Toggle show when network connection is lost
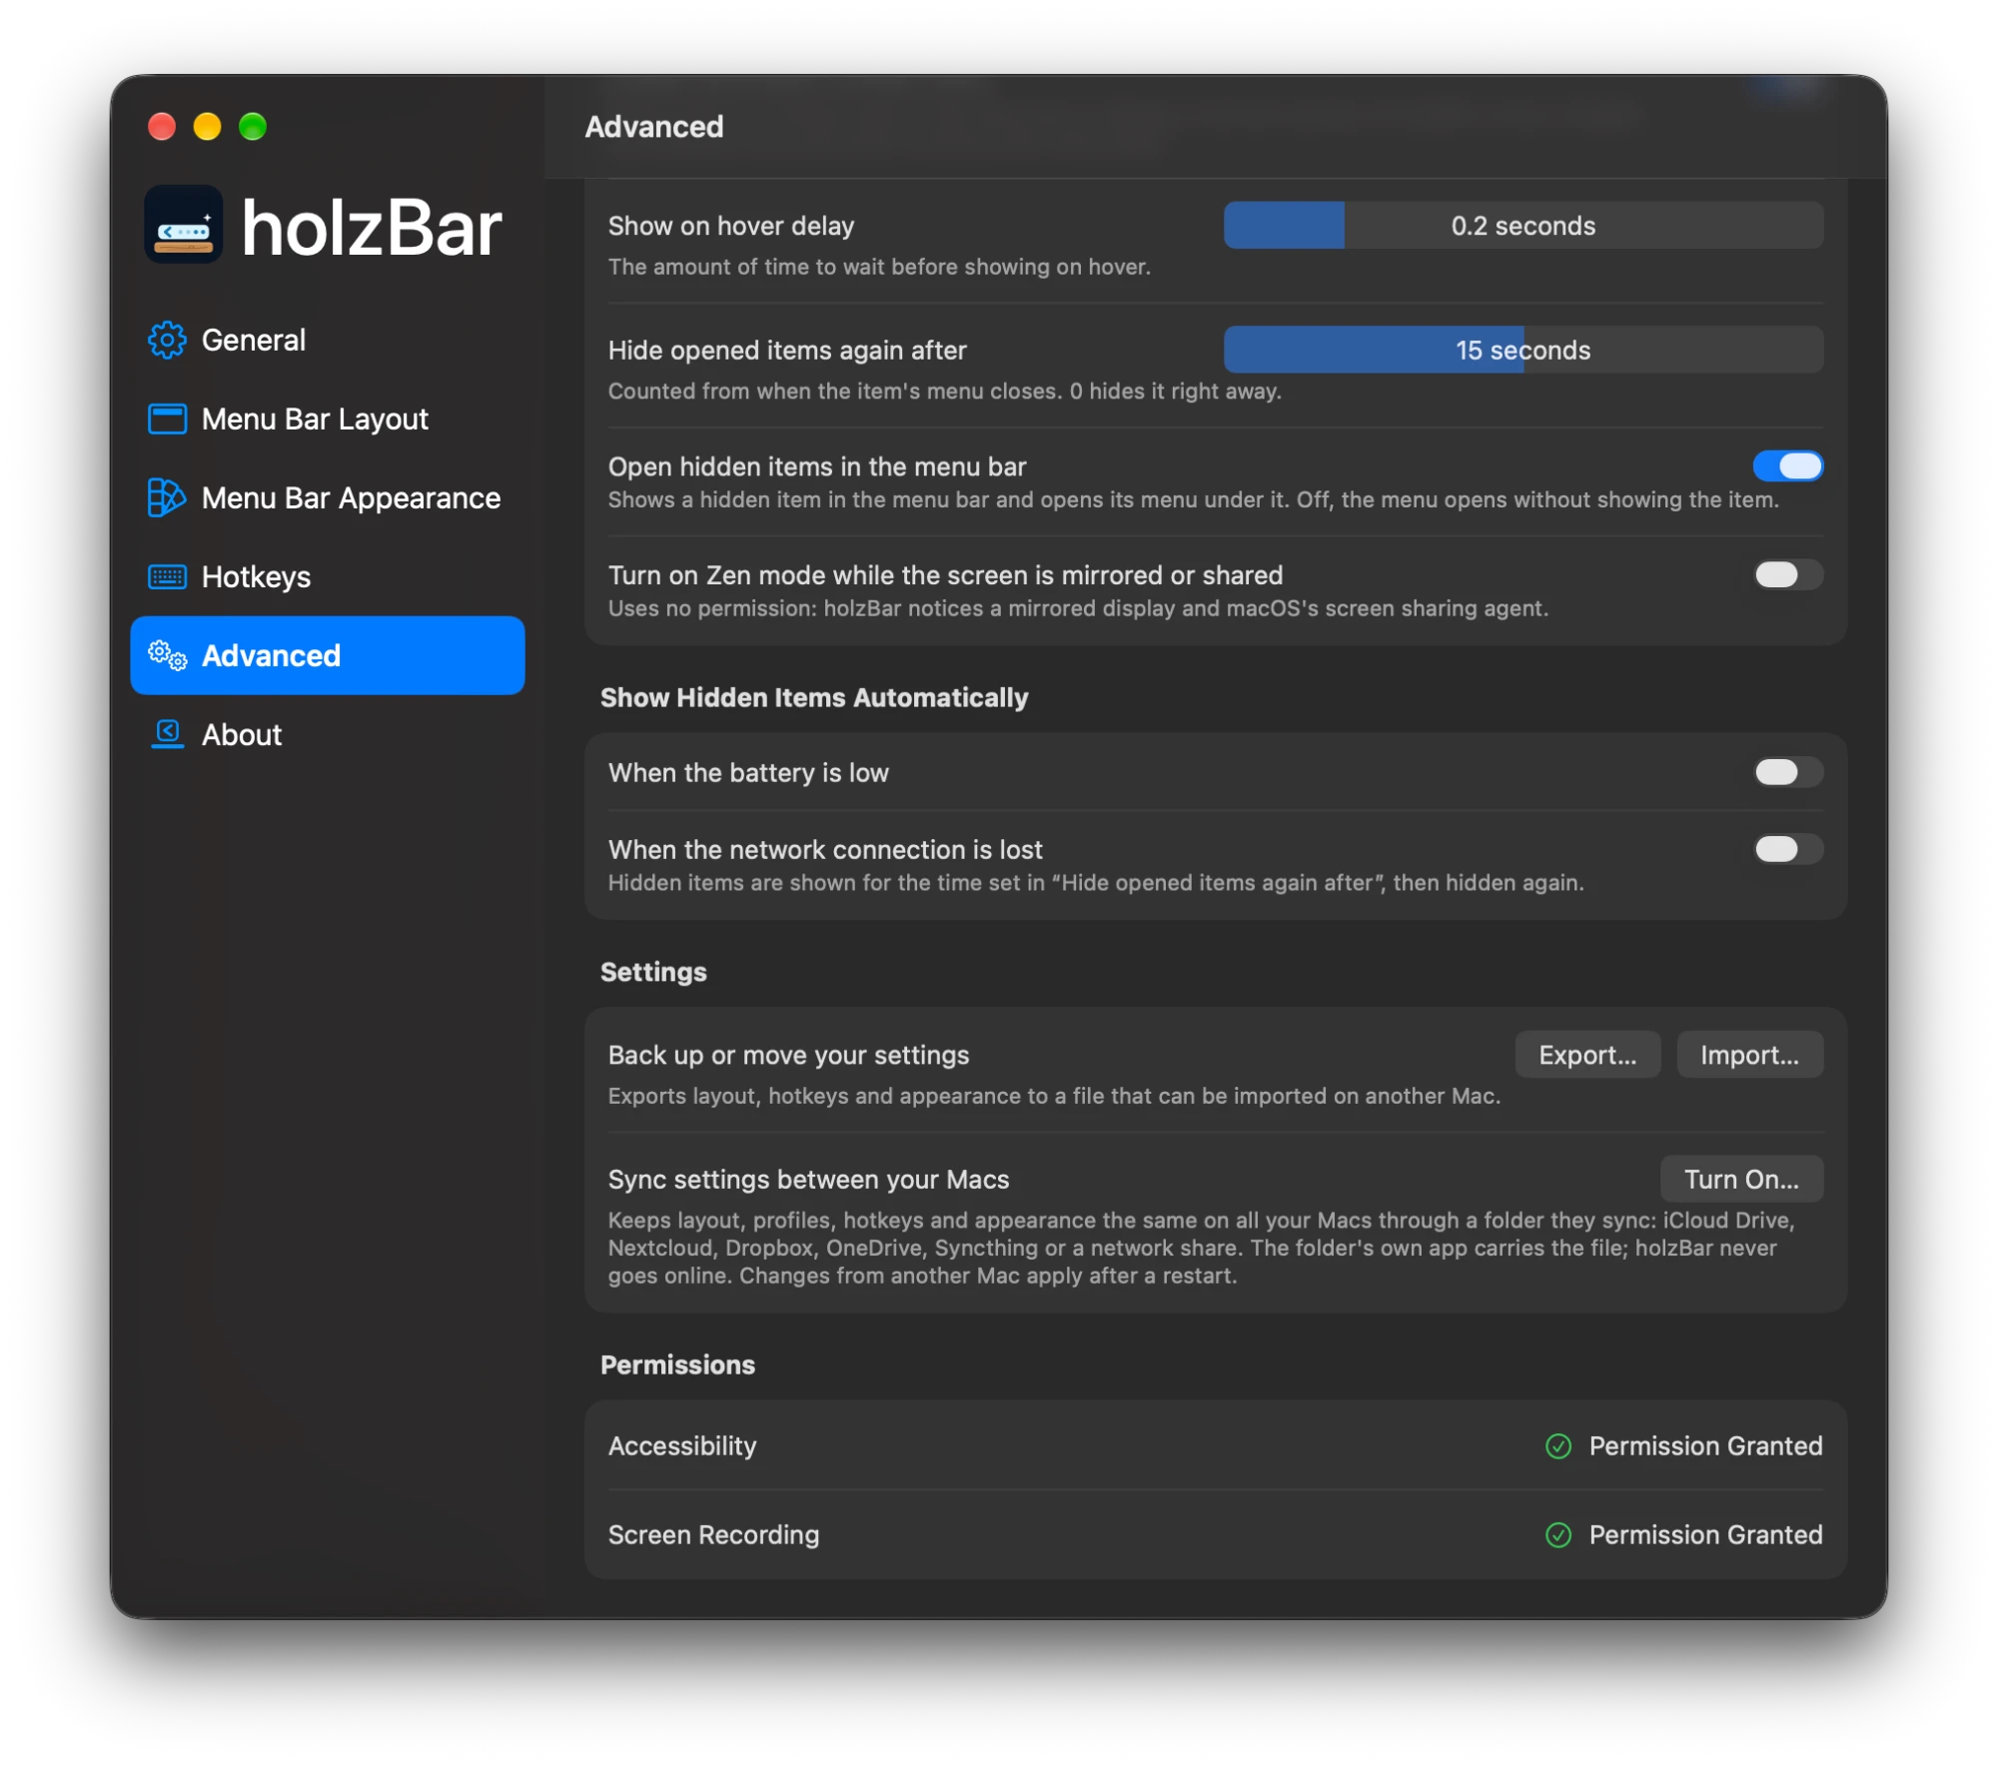 1788,849
